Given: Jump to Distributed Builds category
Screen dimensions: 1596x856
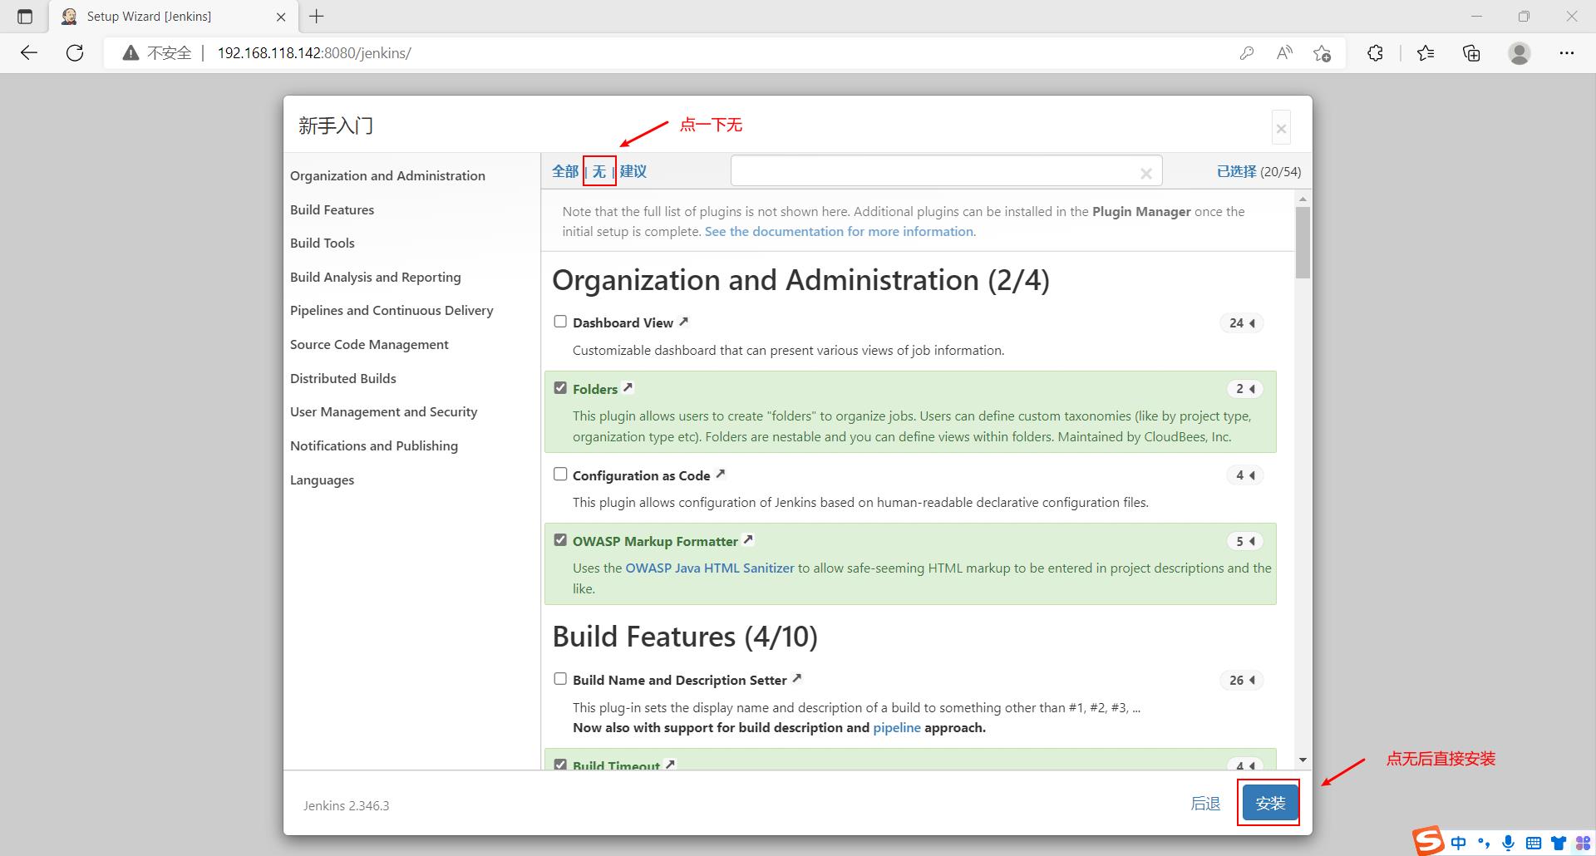Looking at the screenshot, I should (x=343, y=378).
